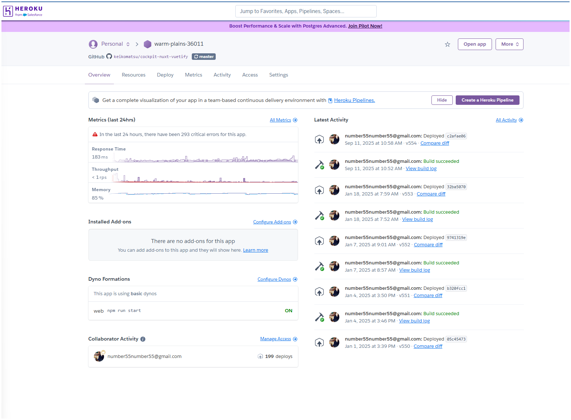Click the build icon for Sep 11 10:52 AM
The image size is (571, 420).
(319, 165)
